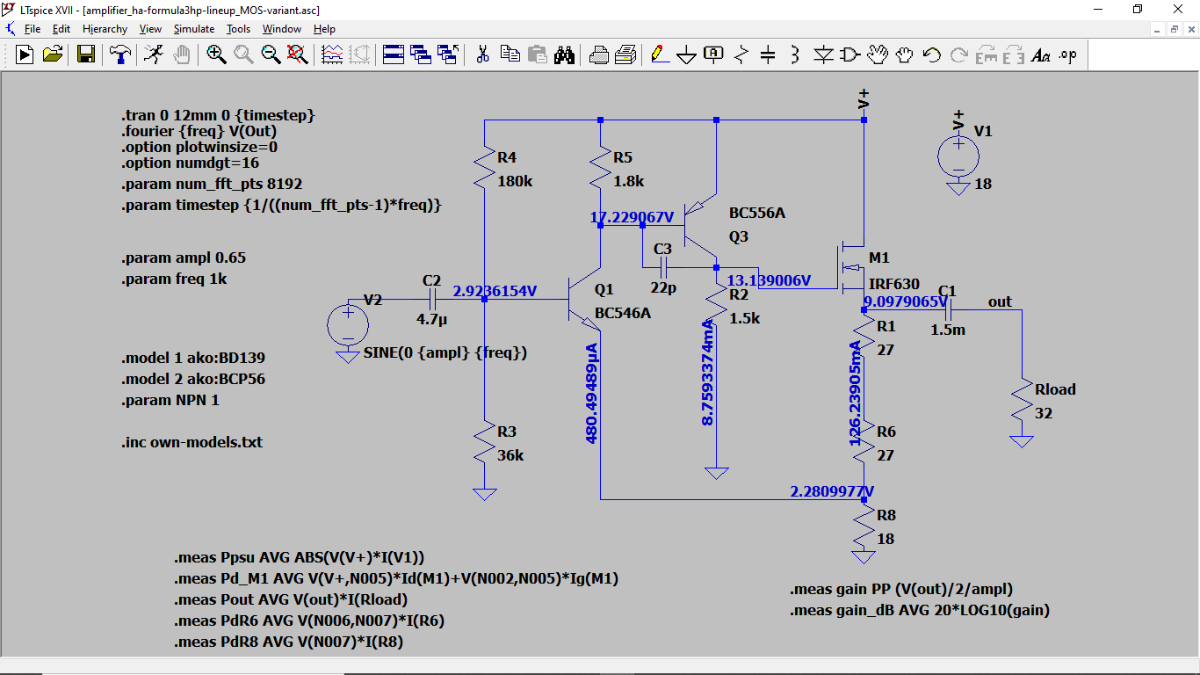Click the Mirror toolbar icon
The image size is (1200, 675).
tap(1014, 54)
